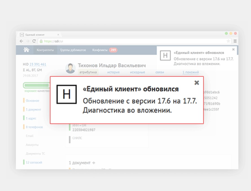This screenshot has height=191, width=251.
Task: Open the browser menu via the hamburger icon
Action: point(236,41)
